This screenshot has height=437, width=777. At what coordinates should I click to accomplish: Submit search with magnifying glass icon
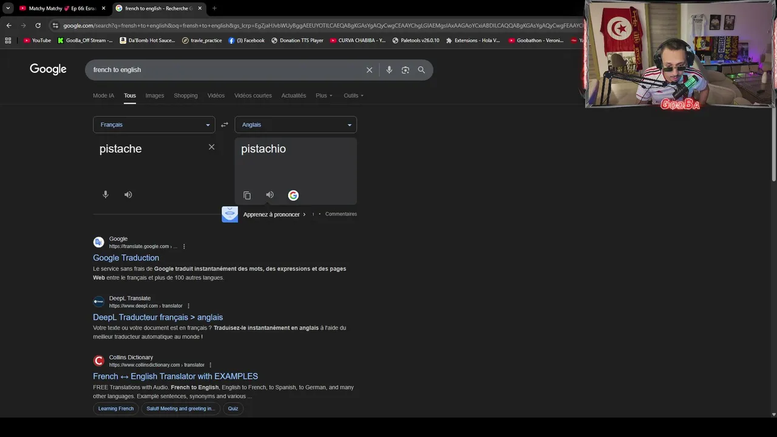click(421, 70)
